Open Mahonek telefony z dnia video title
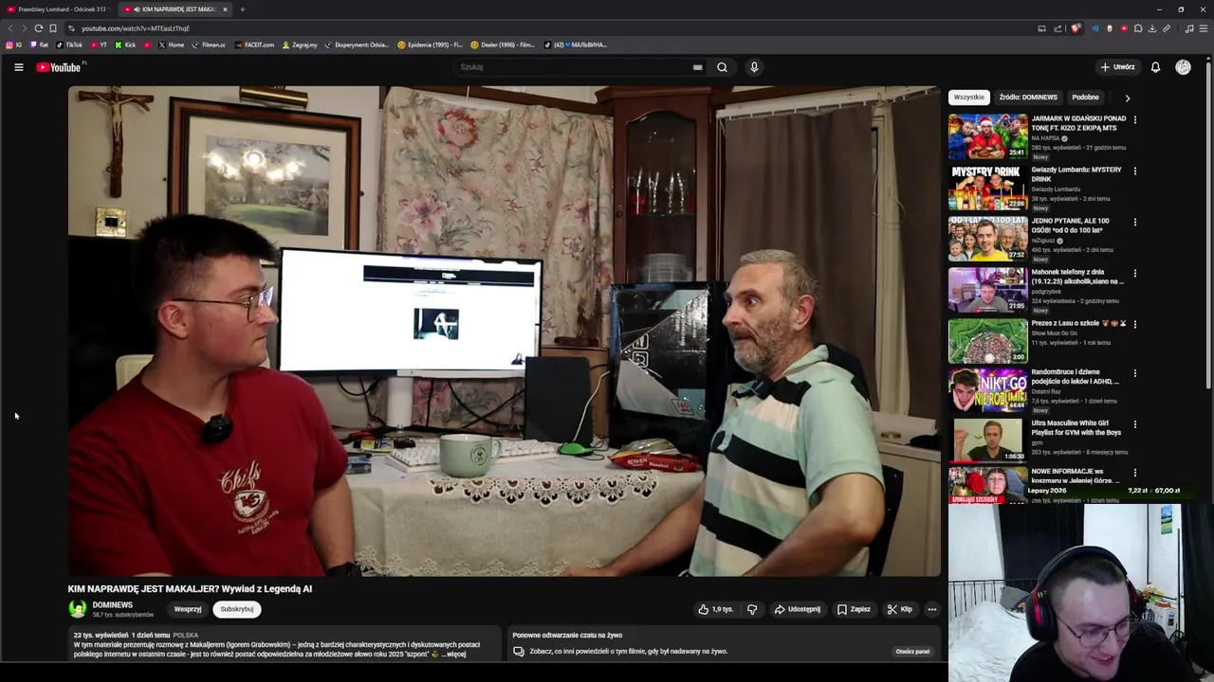1214x682 pixels. [1077, 277]
